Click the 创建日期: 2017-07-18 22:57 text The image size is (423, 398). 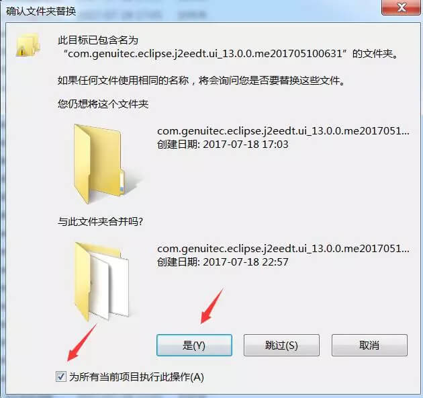coord(222,262)
